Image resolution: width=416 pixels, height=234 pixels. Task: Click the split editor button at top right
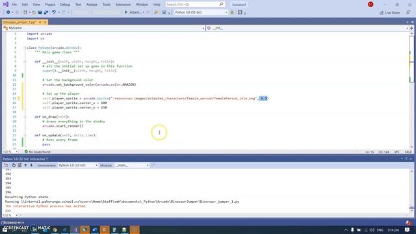(411, 28)
